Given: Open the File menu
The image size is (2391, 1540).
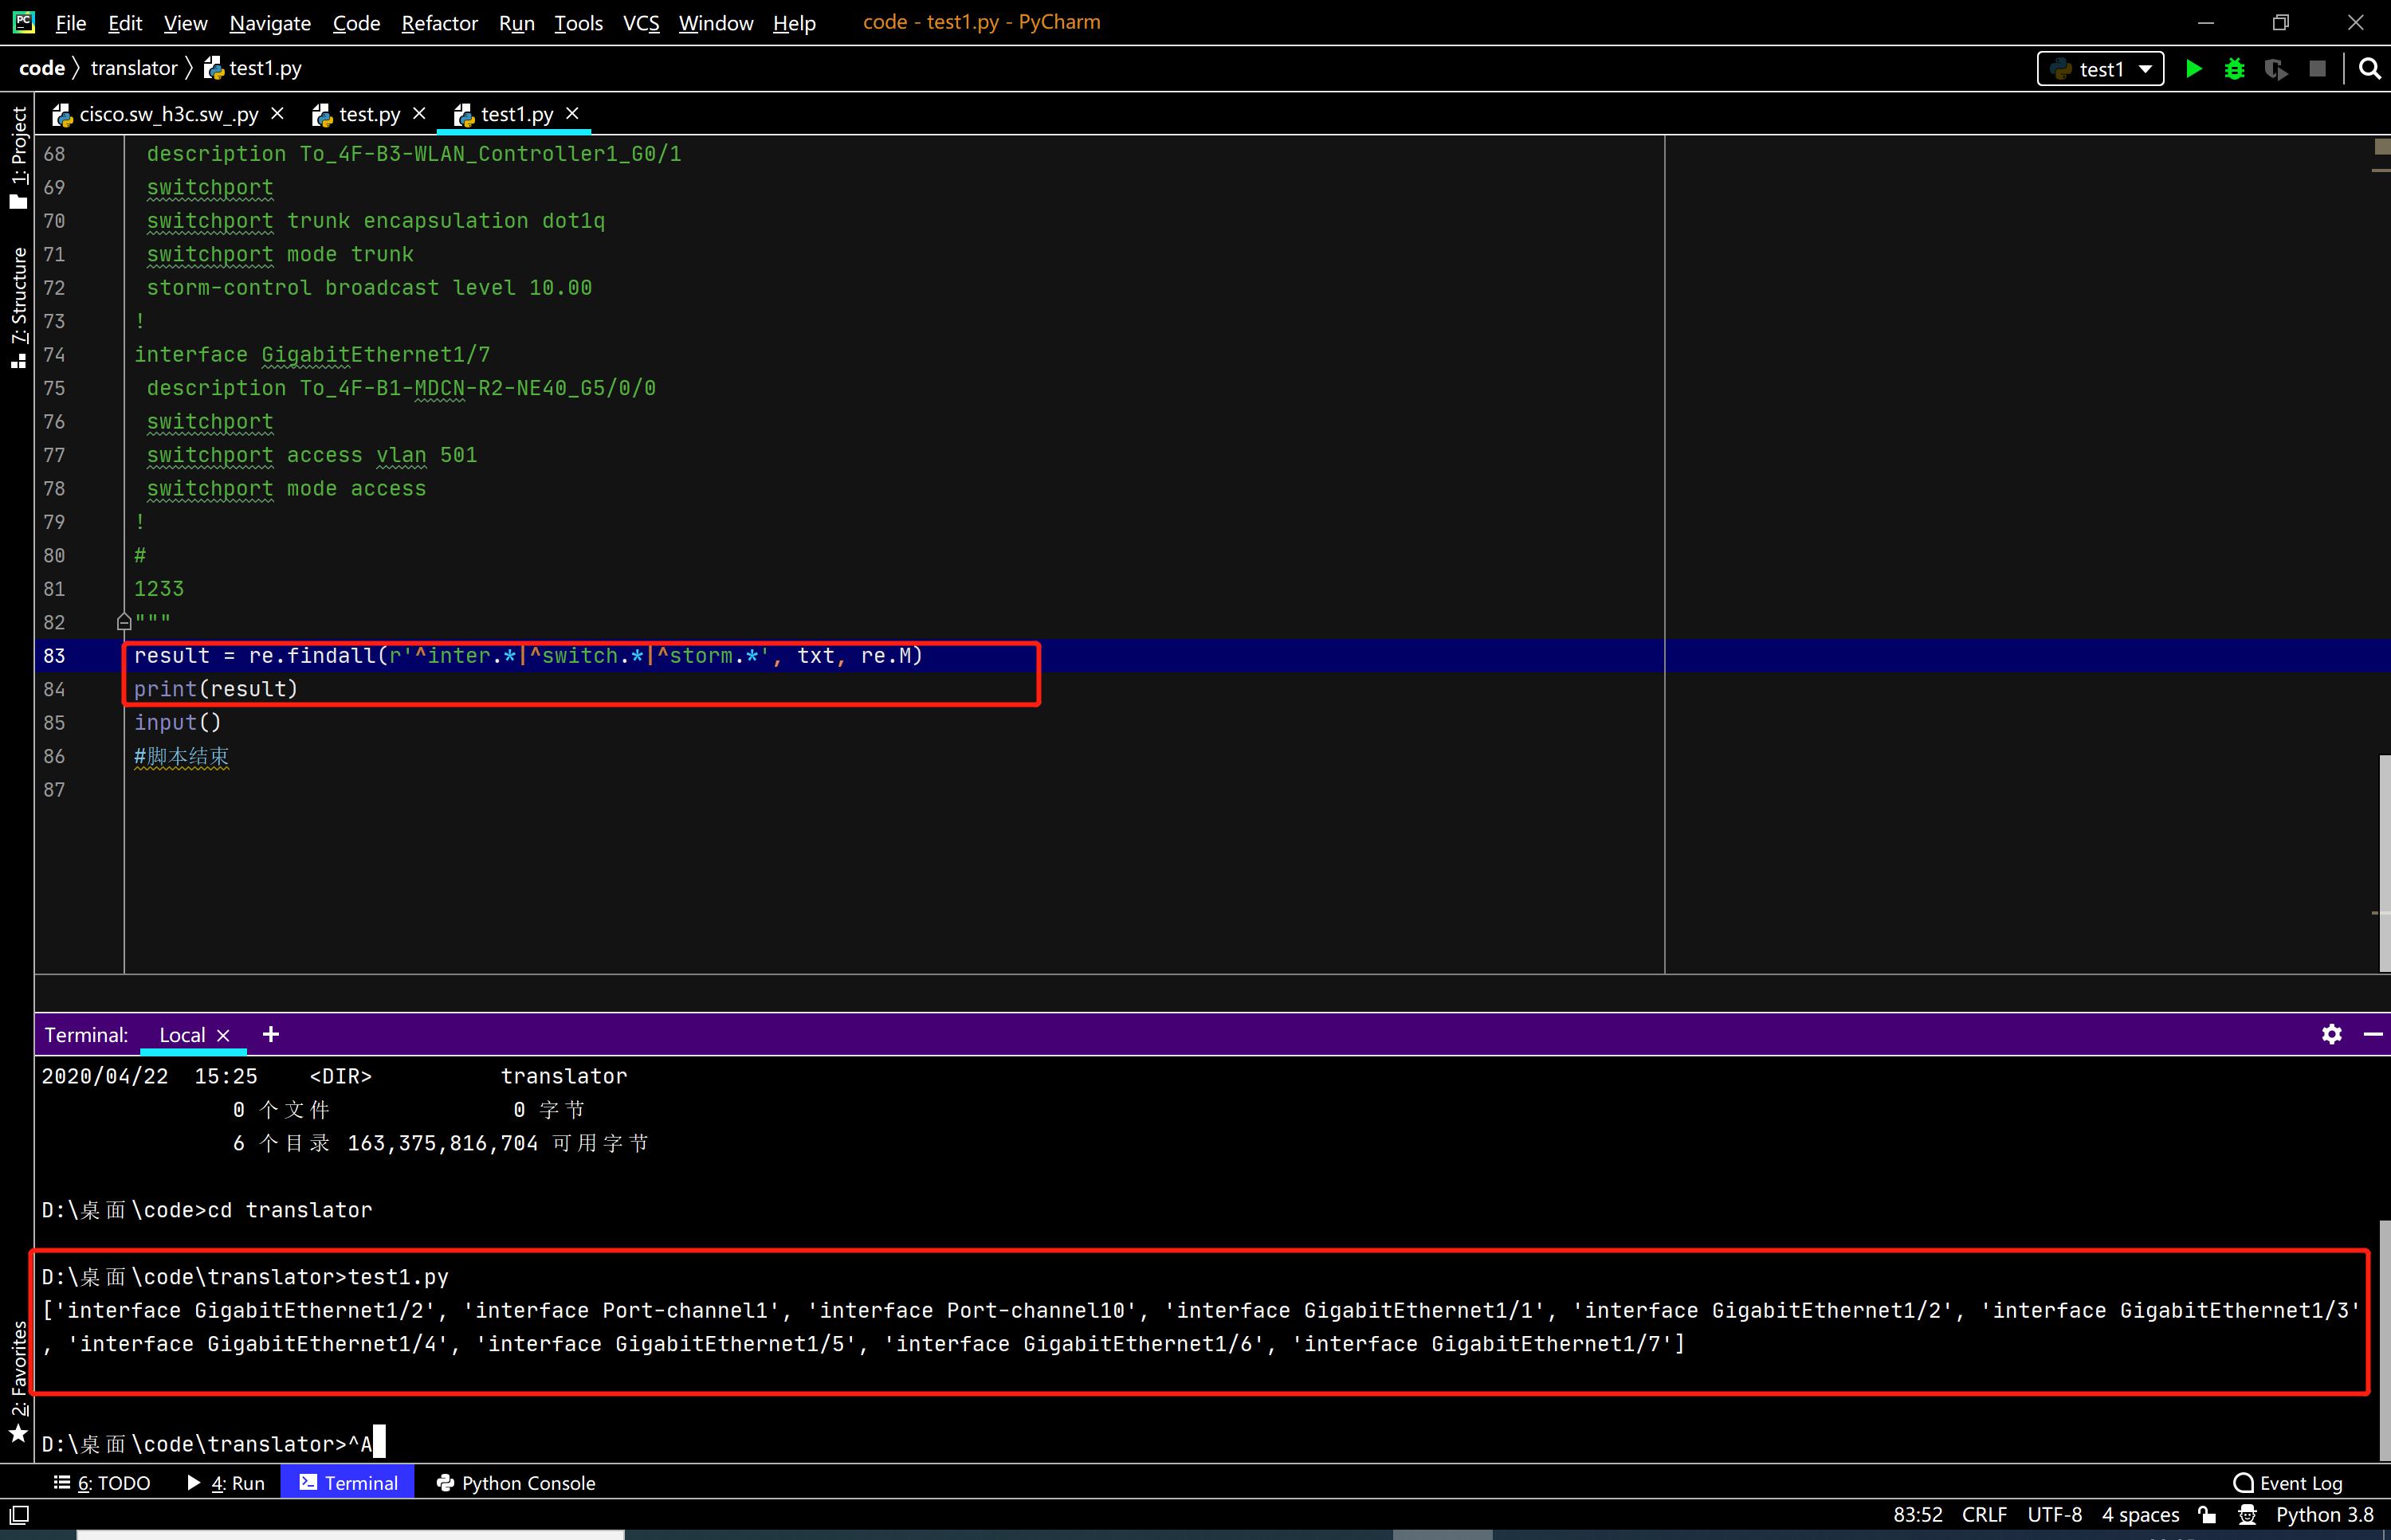Looking at the screenshot, I should click(x=70, y=22).
